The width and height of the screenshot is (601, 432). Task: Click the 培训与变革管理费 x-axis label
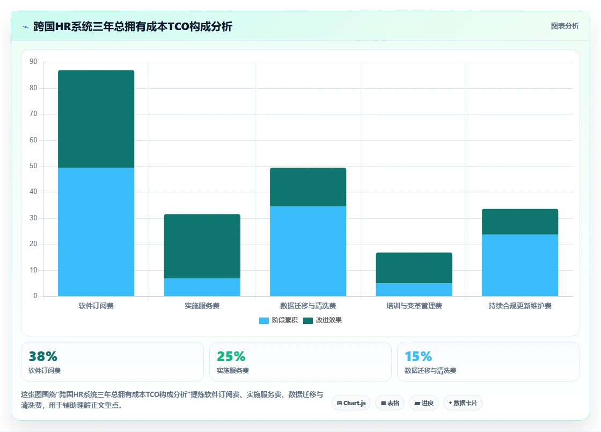(x=414, y=306)
